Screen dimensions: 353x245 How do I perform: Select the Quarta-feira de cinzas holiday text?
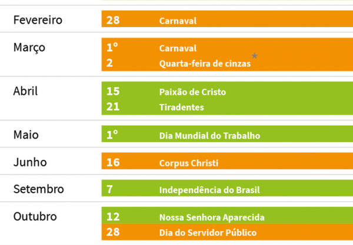(205, 63)
